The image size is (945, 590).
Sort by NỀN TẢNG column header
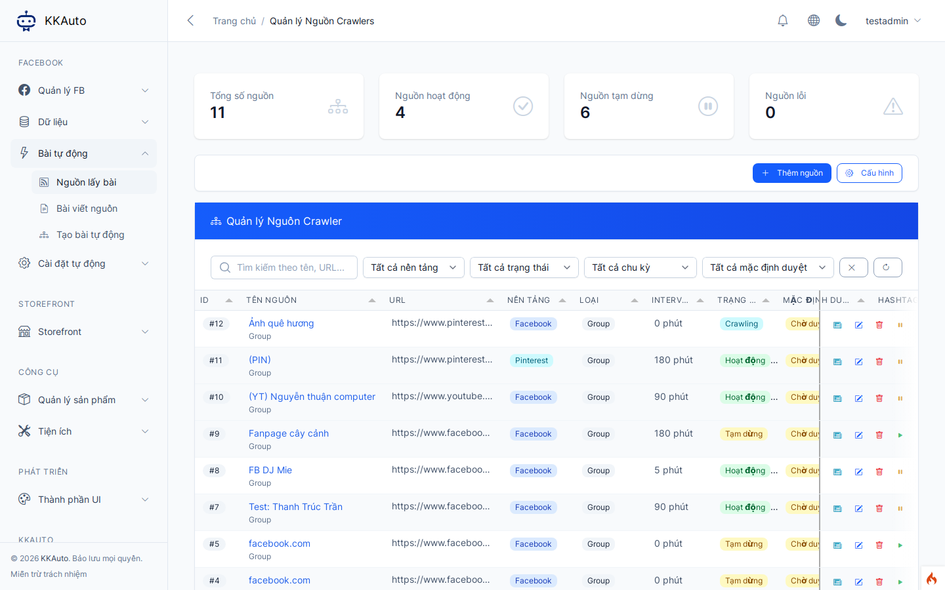[537, 300]
